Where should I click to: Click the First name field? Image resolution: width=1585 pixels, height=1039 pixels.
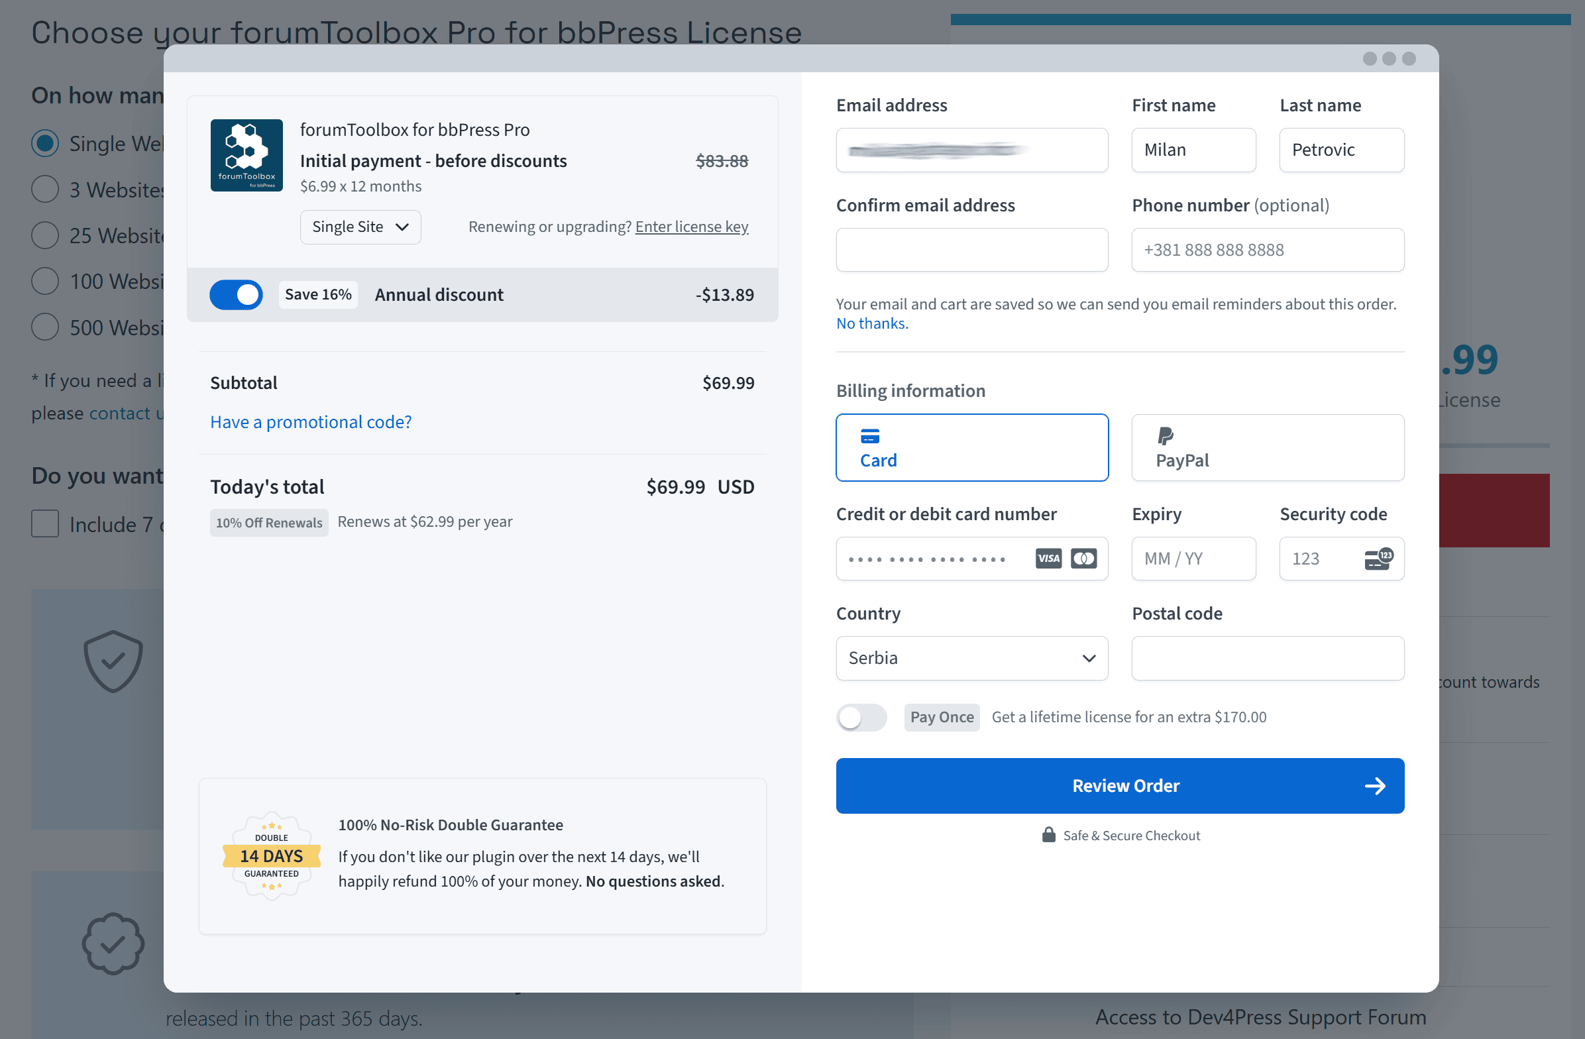click(1193, 150)
